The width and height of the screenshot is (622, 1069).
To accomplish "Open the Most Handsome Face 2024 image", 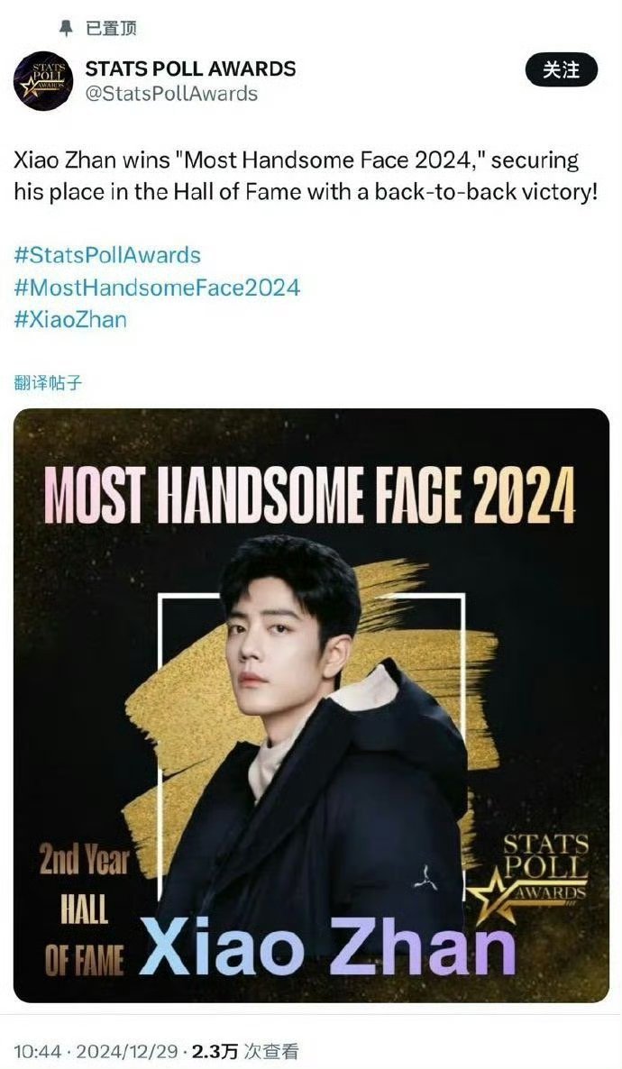I will [x=311, y=705].
